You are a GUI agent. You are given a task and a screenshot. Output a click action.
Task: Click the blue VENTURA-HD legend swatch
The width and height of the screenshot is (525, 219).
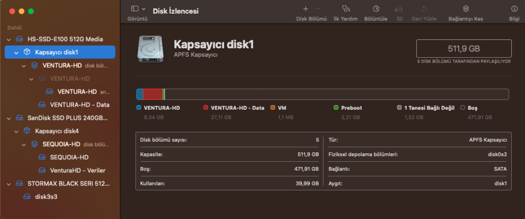[x=139, y=108]
